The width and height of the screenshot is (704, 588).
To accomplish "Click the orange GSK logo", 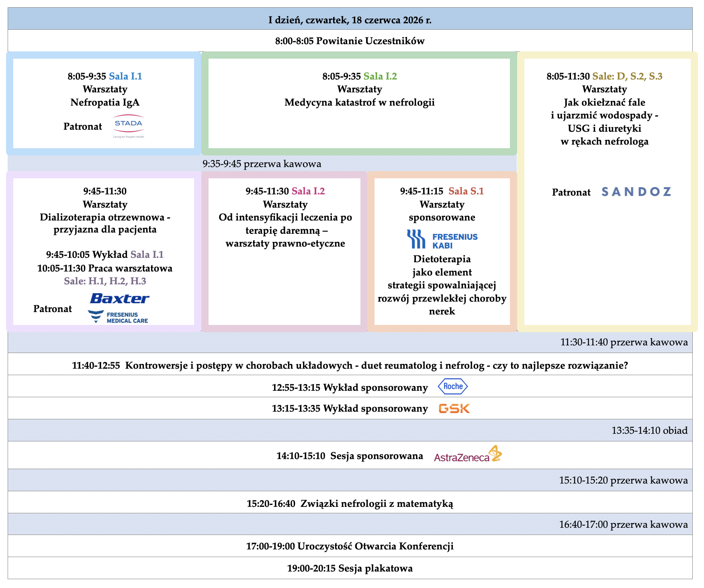I will coord(454,408).
